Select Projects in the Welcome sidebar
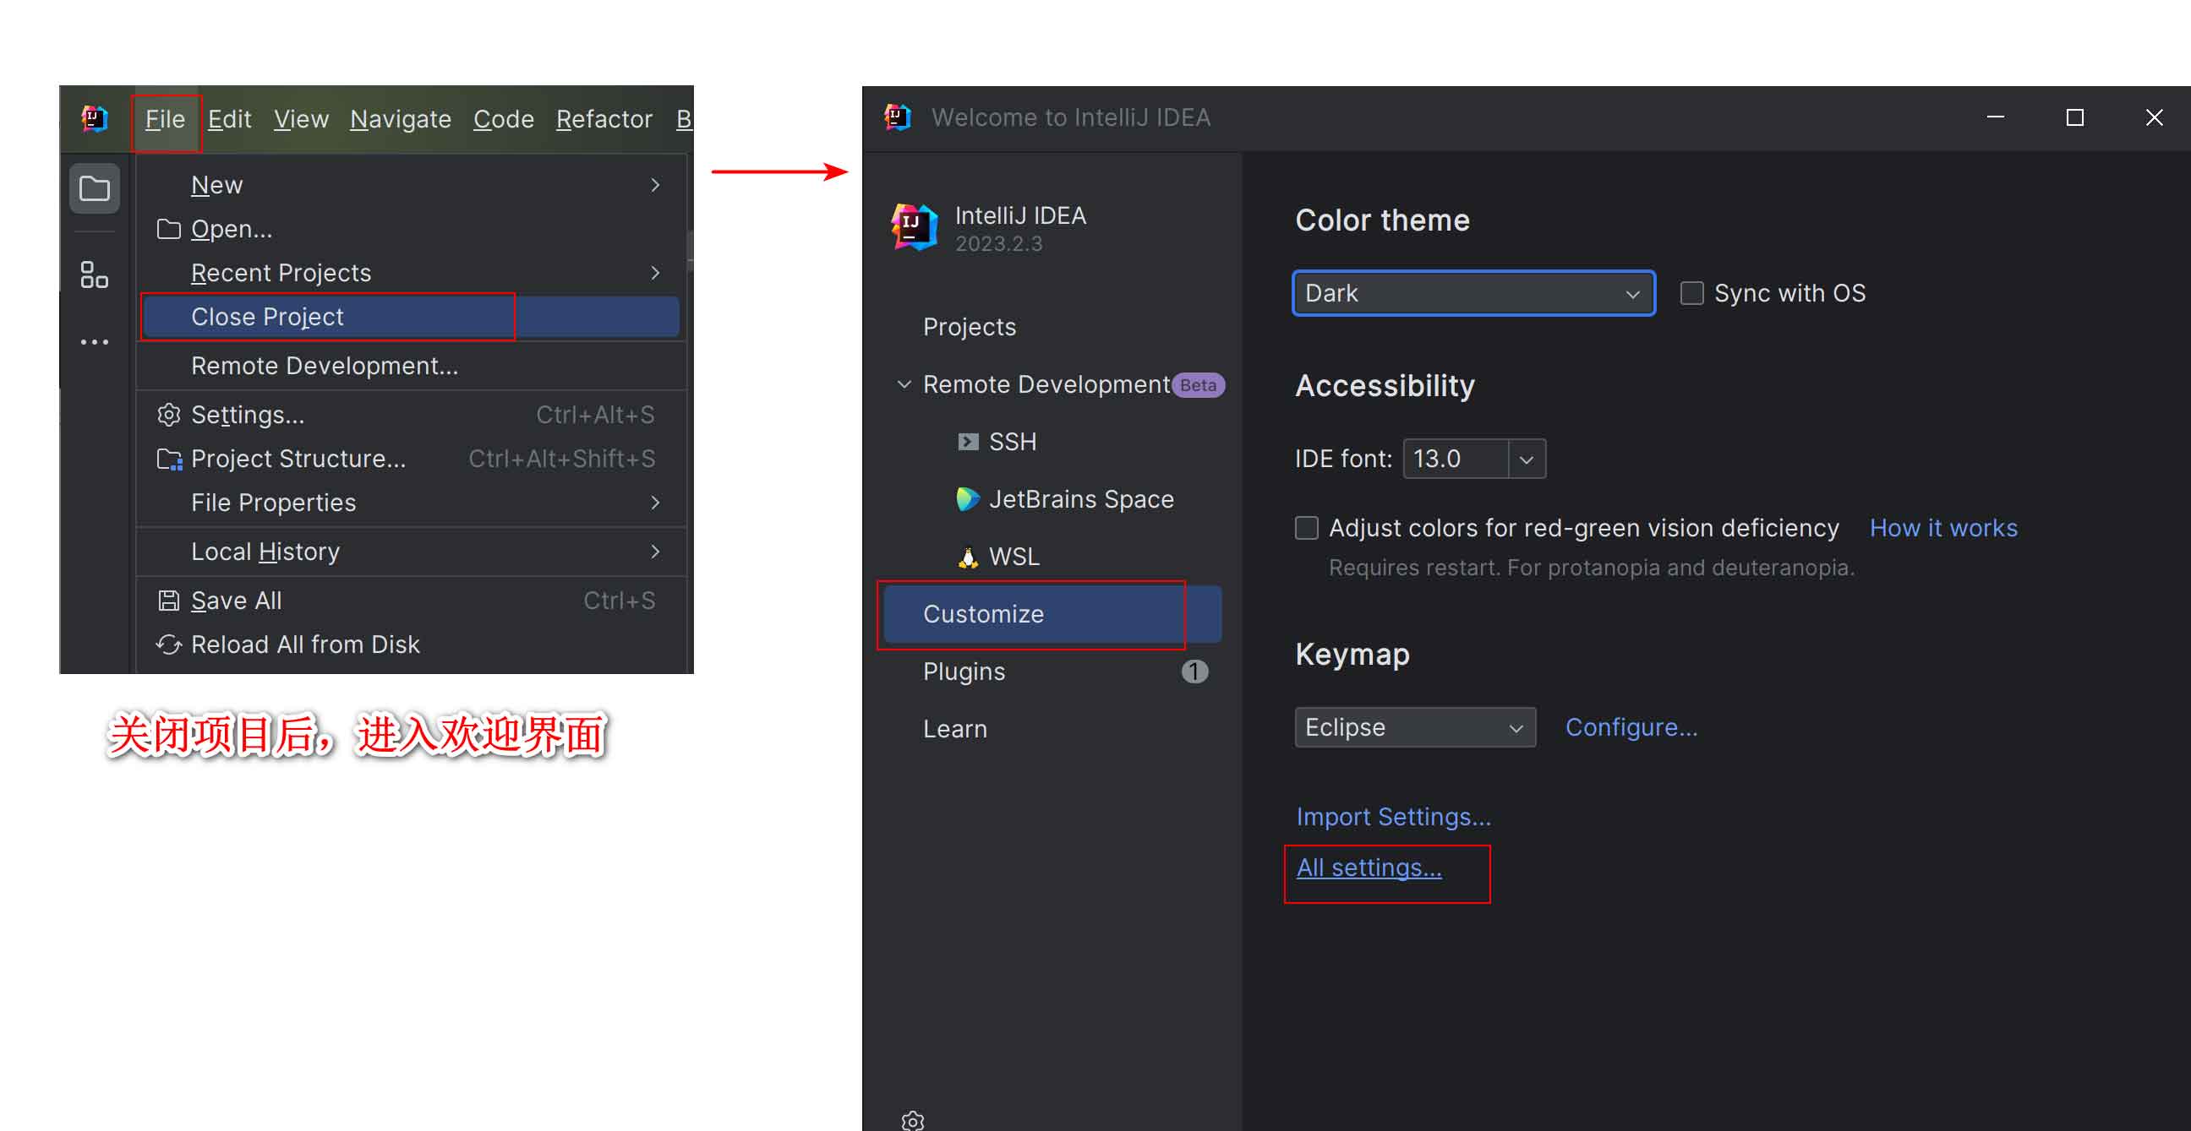 [1052, 327]
